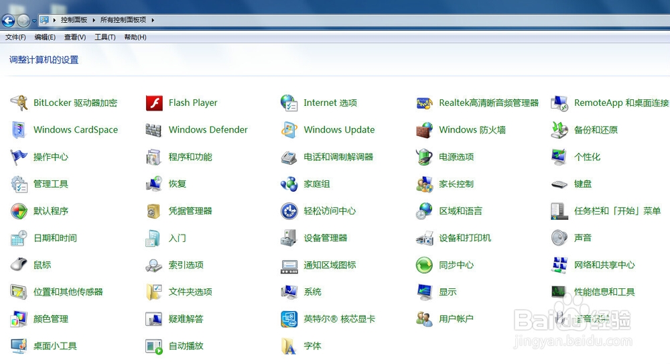Click the 键盘 keyboard icon
Viewport: 670px width, 364px height.
point(559,184)
